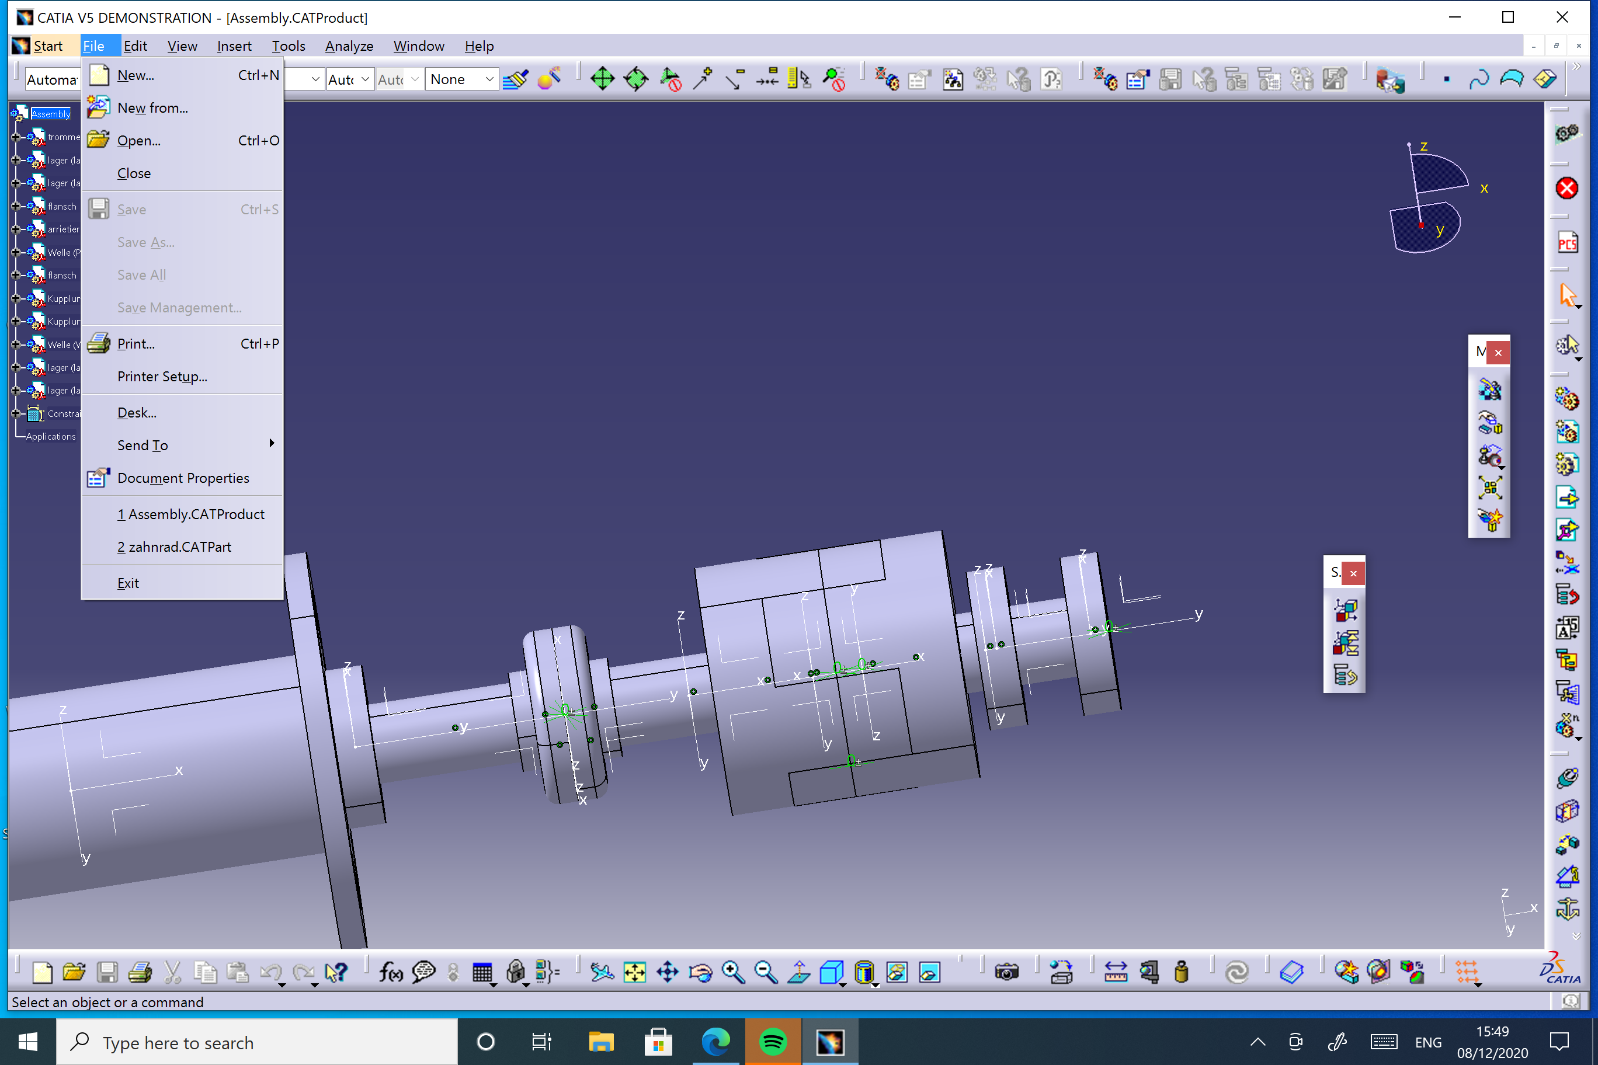Choose Close from File menu
Viewport: 1598px width, 1065px height.
pos(182,173)
